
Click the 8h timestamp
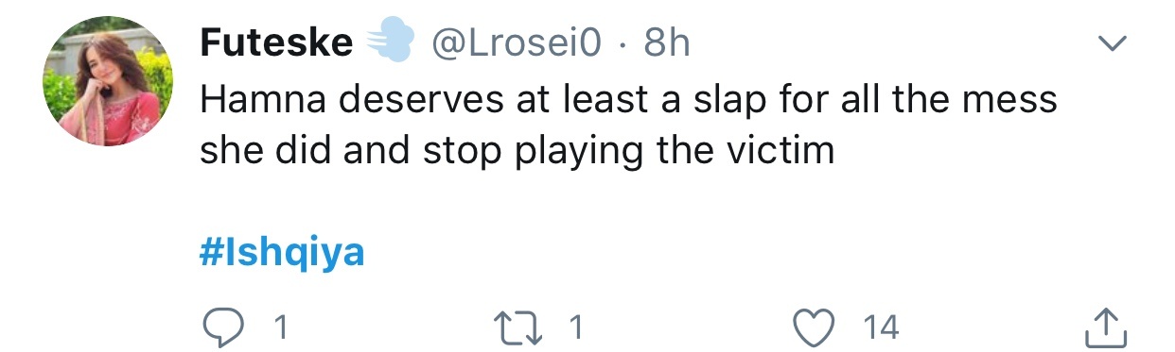click(666, 43)
